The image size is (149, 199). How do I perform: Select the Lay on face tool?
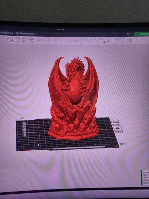(70, 41)
